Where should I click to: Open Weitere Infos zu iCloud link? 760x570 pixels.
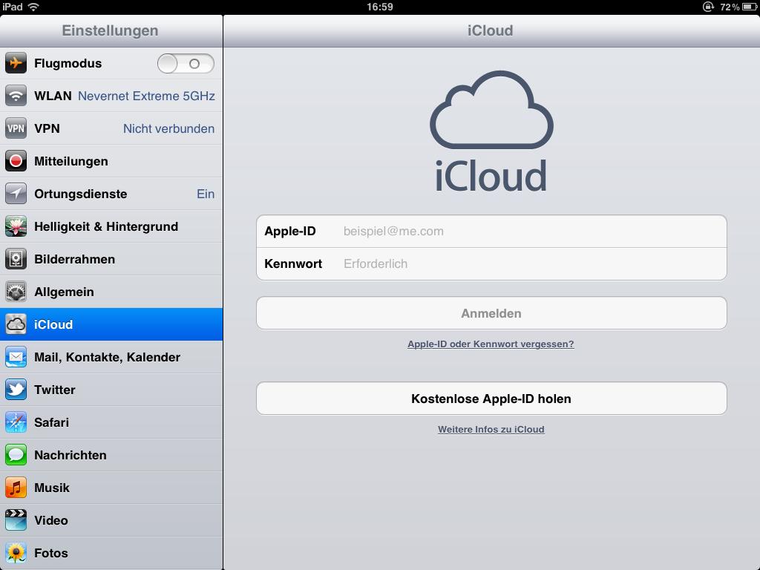pyautogui.click(x=491, y=430)
